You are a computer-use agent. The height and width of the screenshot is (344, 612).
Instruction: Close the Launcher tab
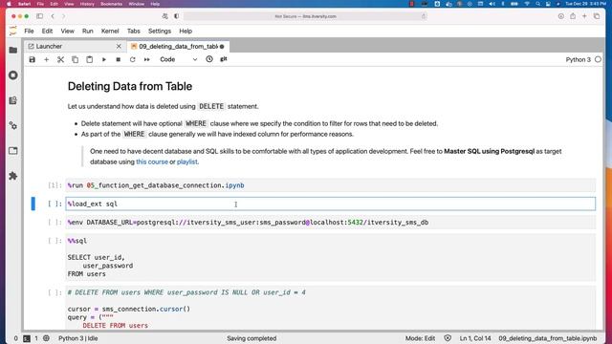click(119, 47)
